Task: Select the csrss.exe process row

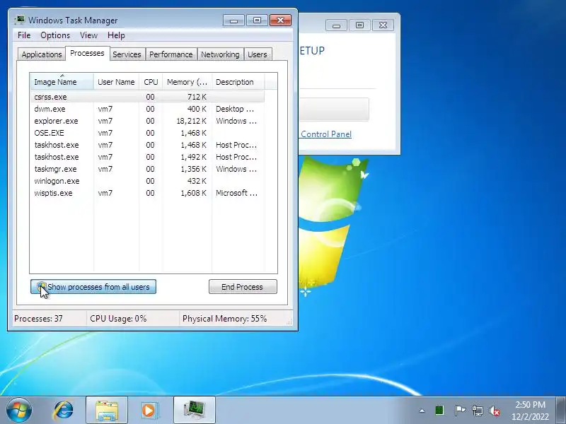Action: [148, 97]
